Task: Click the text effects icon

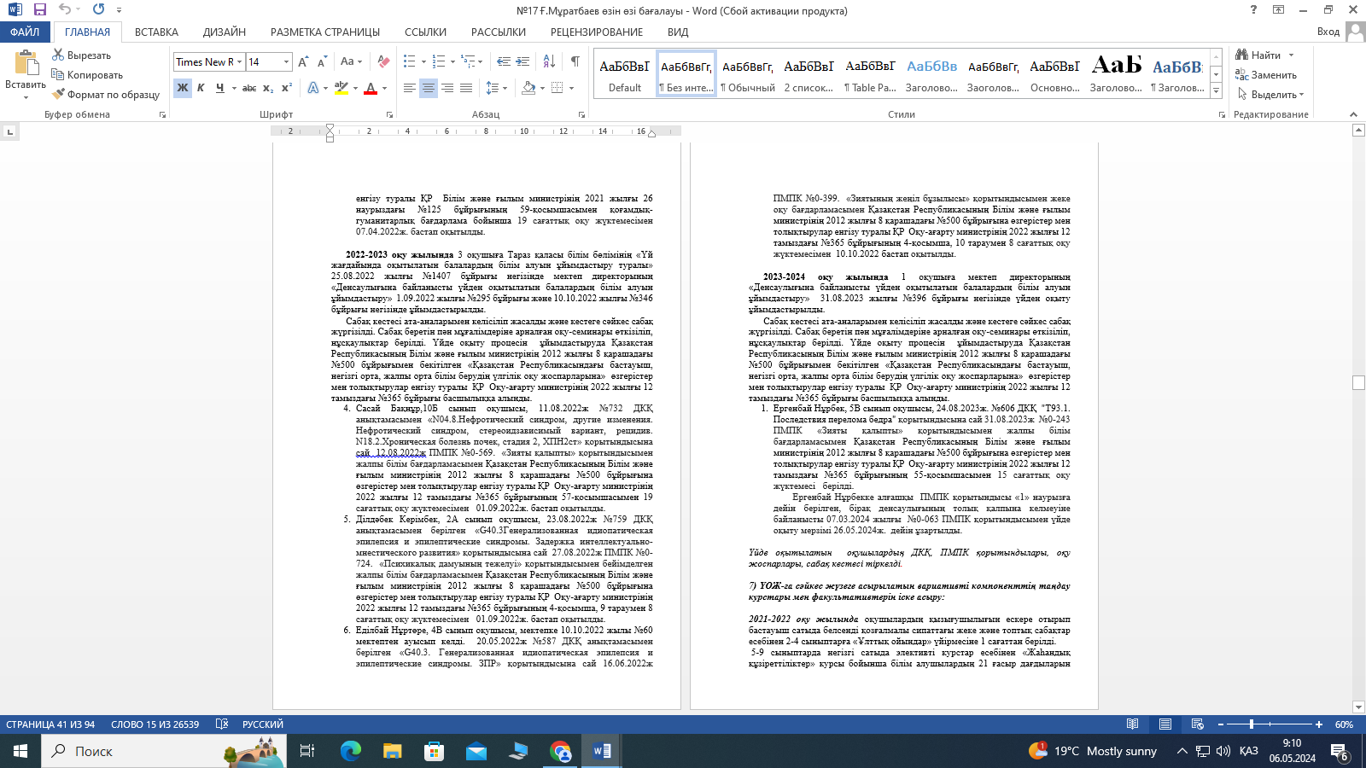Action: click(313, 87)
